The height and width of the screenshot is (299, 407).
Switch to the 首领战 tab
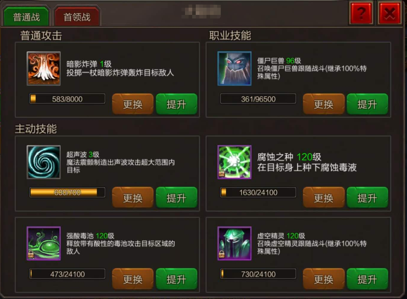pyautogui.click(x=77, y=17)
